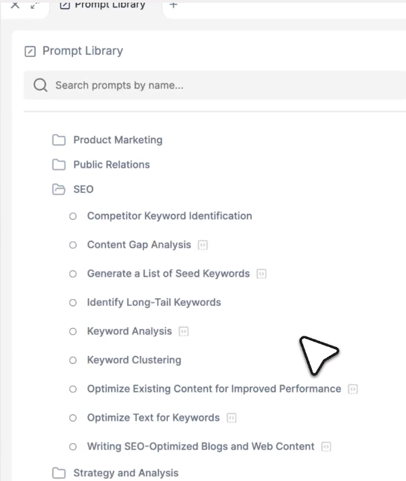Open the Content Gap Analysis prompt
Image resolution: width=406 pixels, height=481 pixels.
point(139,245)
